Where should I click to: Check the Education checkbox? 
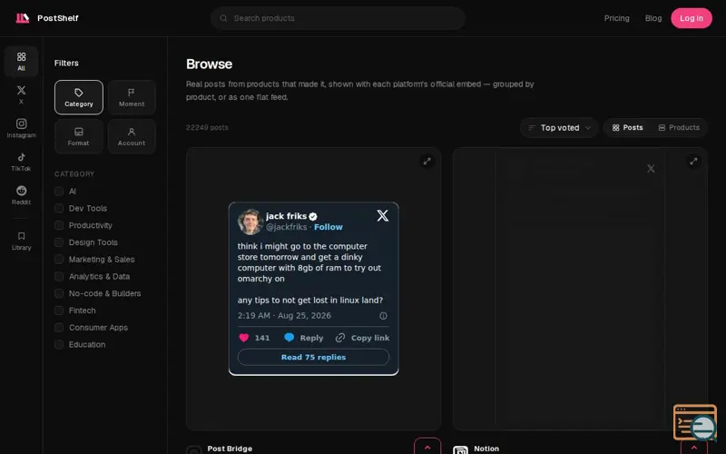pos(59,345)
